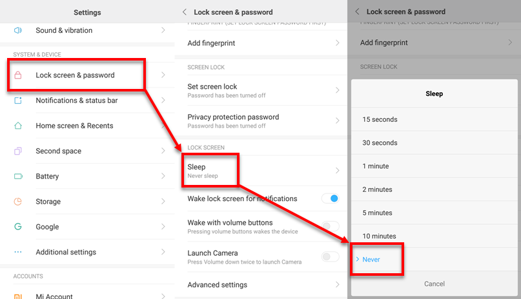This screenshot has height=299, width=521.
Task: Turn on Launch Camera switch
Action: 330,257
